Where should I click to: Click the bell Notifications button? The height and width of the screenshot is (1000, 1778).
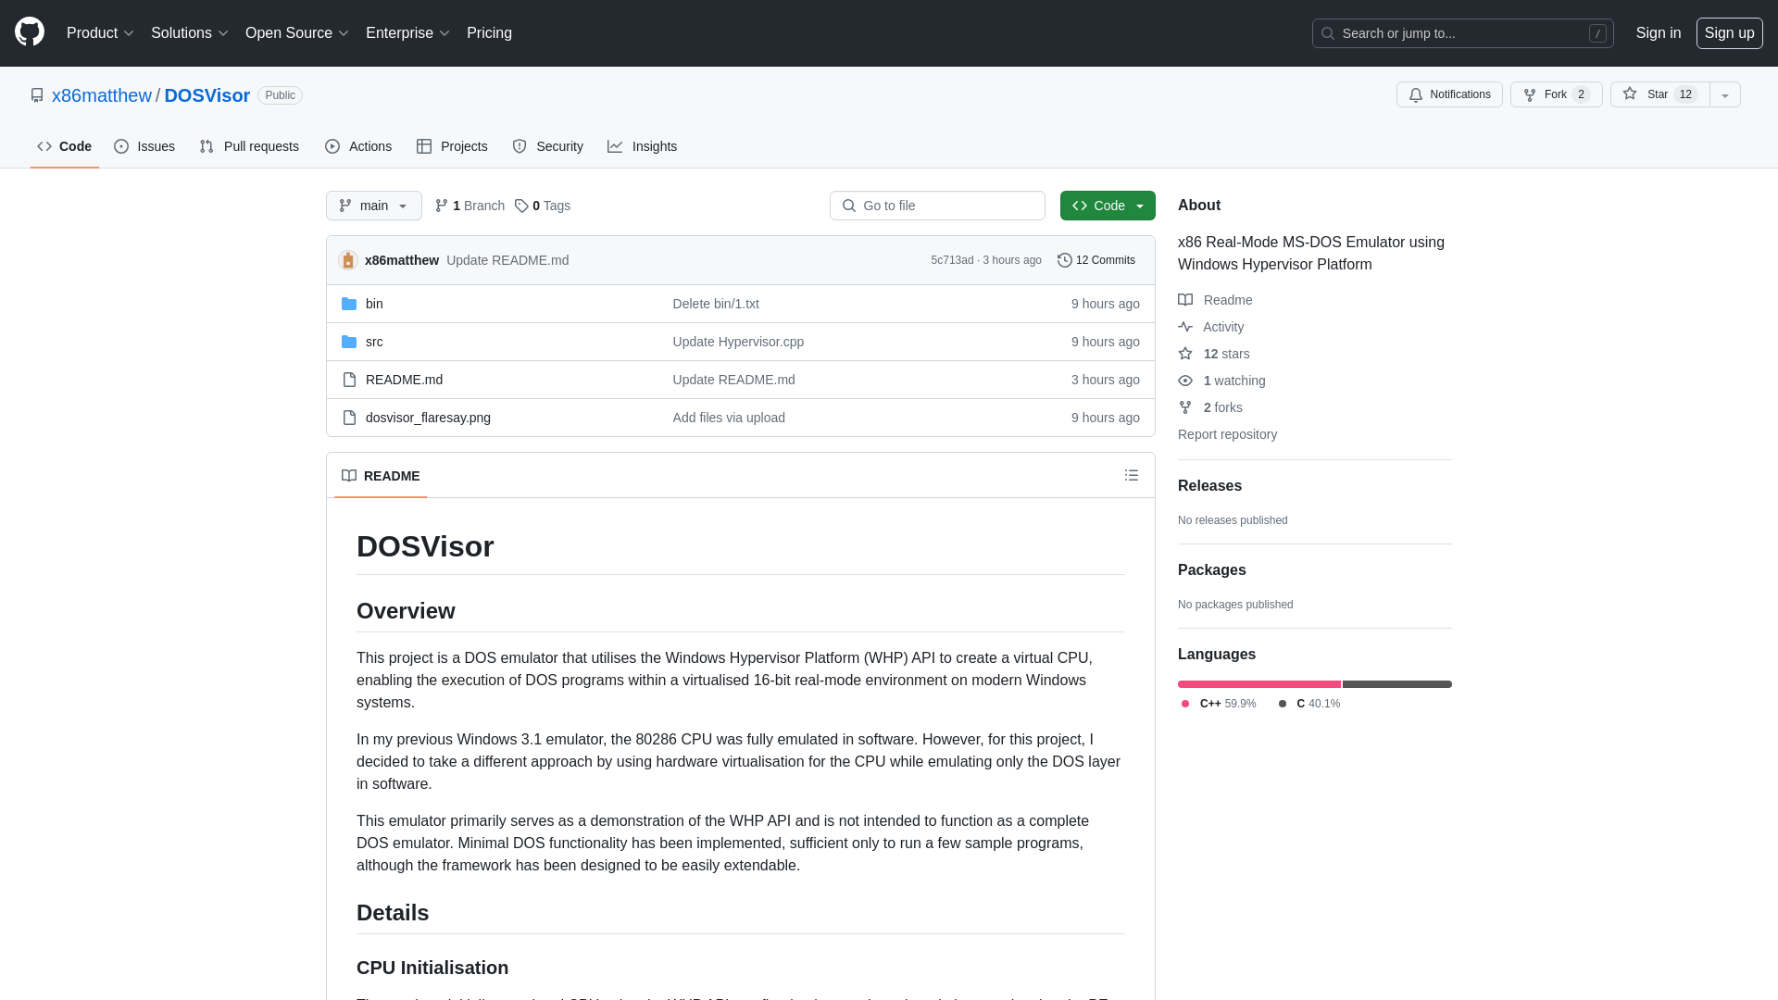pyautogui.click(x=1449, y=94)
